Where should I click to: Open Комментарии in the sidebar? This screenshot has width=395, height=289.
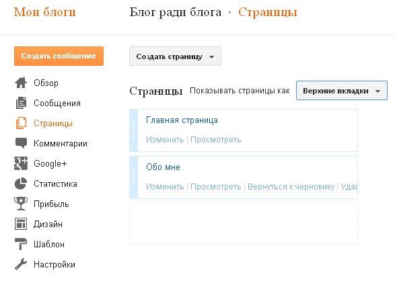point(61,143)
